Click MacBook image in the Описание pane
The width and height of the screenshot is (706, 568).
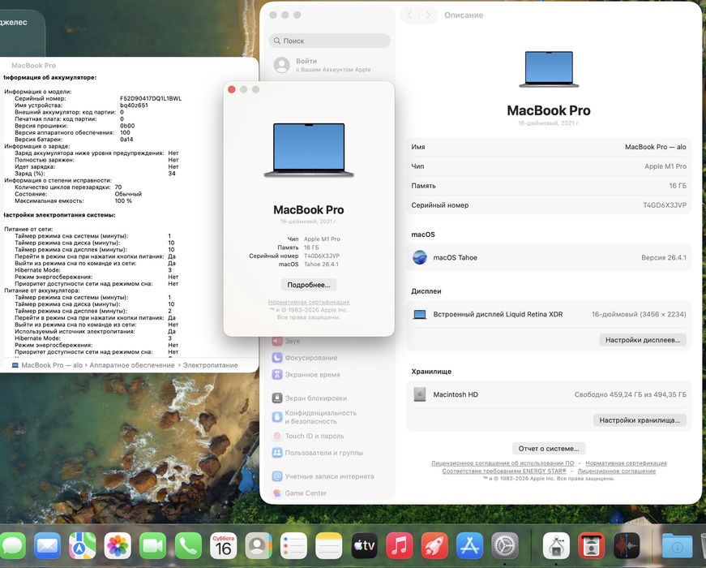[549, 69]
